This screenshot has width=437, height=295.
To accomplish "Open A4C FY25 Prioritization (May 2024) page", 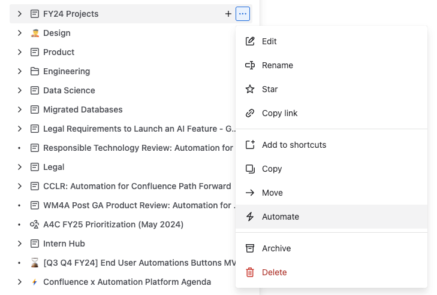I will pos(113,224).
